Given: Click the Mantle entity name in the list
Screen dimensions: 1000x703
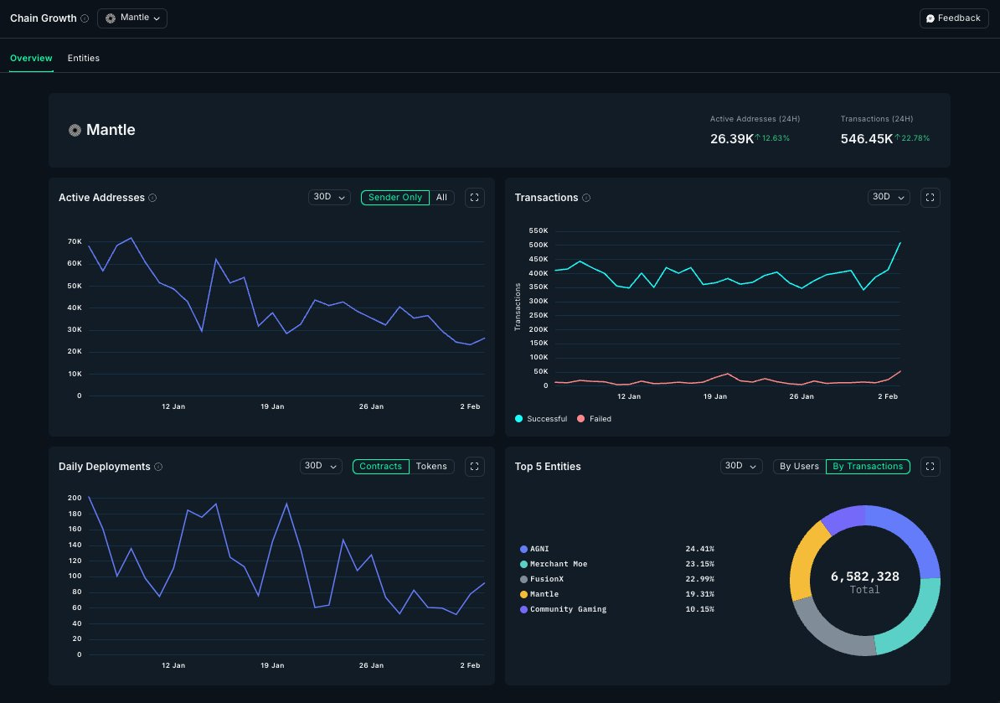Looking at the screenshot, I should 544,595.
